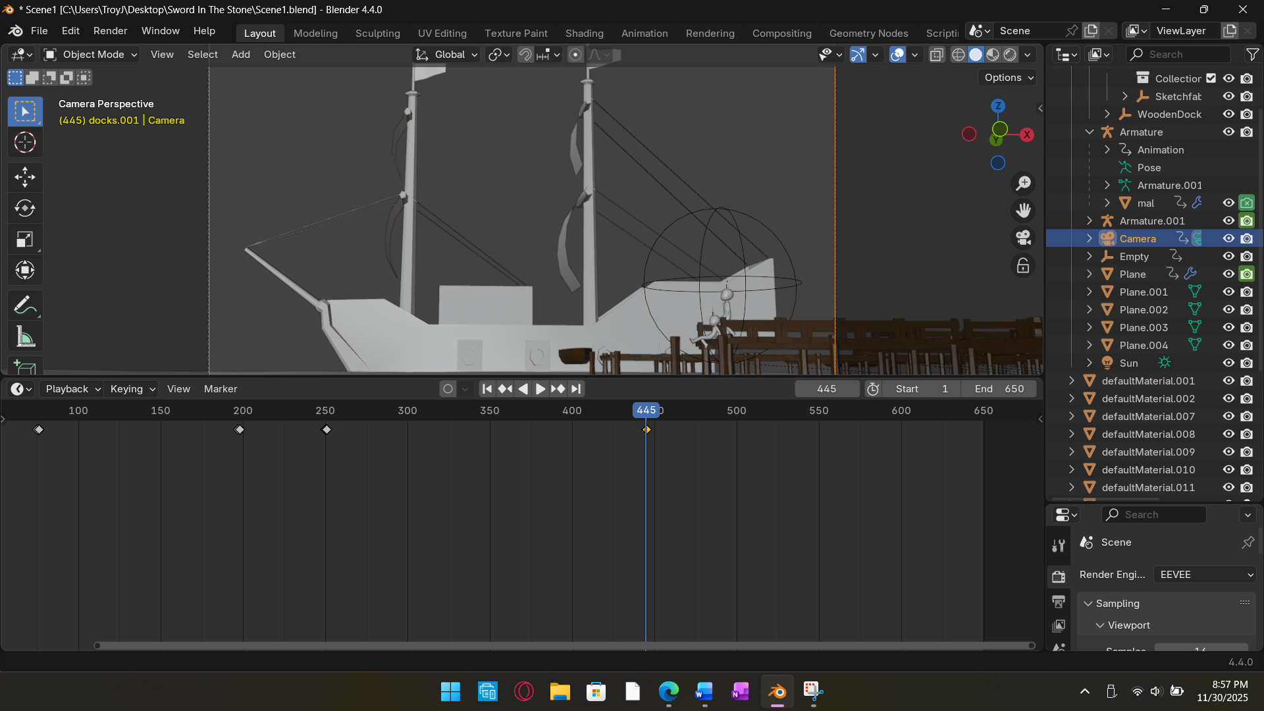The width and height of the screenshot is (1264, 711).
Task: Uncheck the Collection exclude checkbox
Action: point(1211,78)
